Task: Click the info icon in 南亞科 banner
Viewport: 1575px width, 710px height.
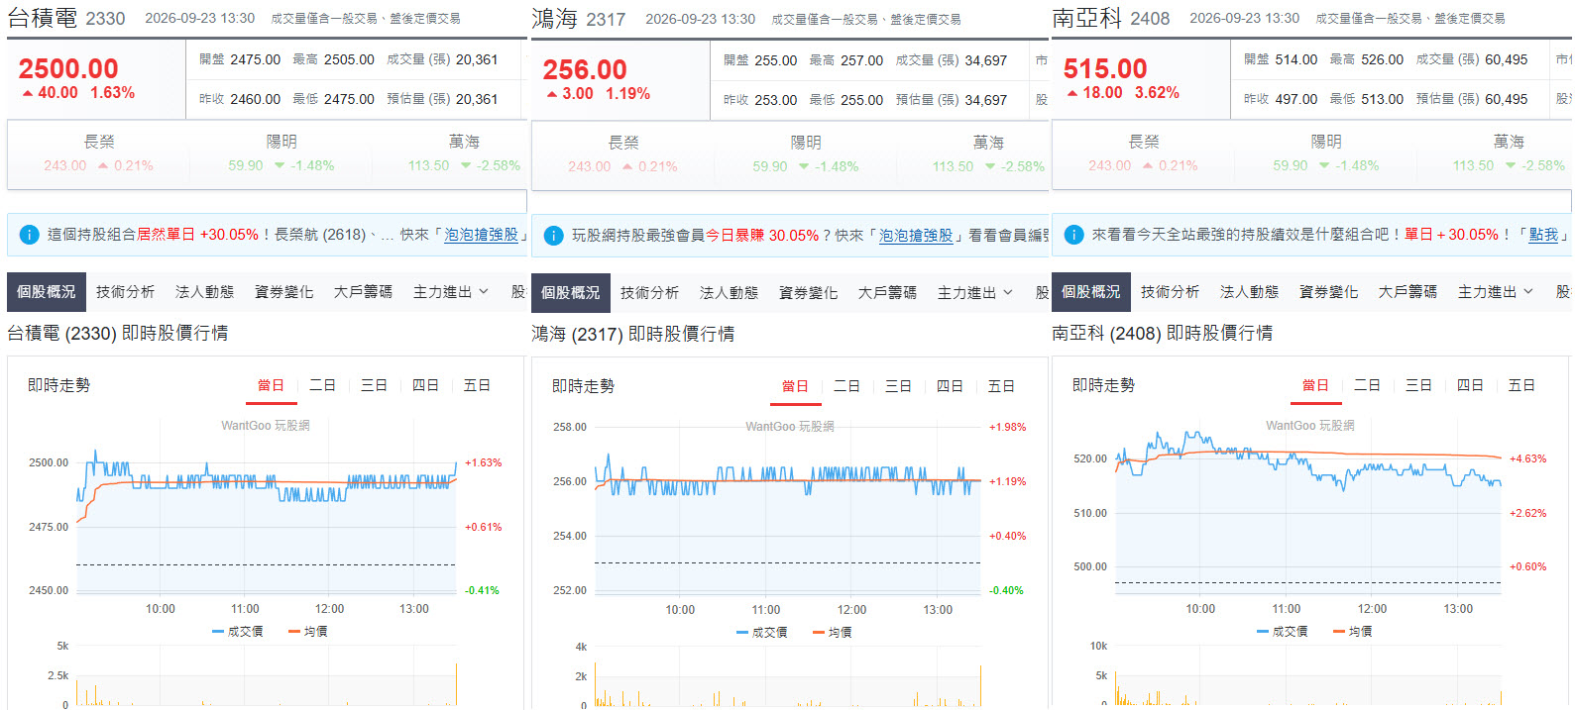Action: coord(1073,235)
